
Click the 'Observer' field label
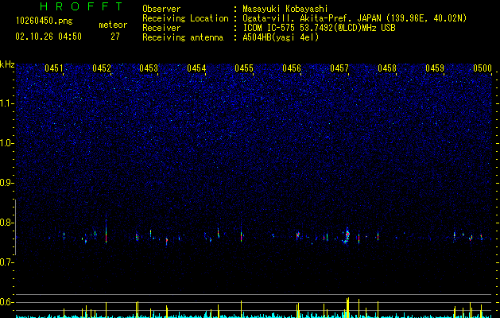click(161, 9)
